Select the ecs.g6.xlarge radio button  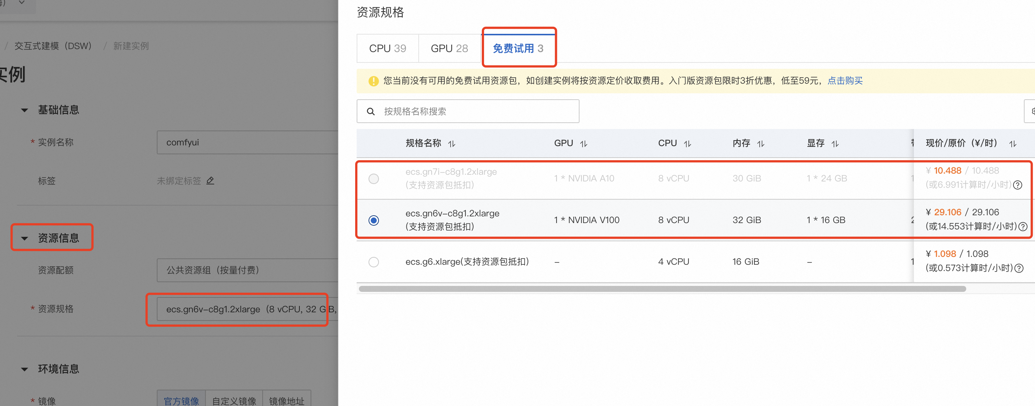[x=374, y=262]
